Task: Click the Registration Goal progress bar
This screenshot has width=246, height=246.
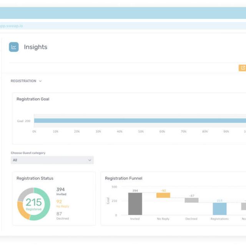Action: [x=140, y=120]
